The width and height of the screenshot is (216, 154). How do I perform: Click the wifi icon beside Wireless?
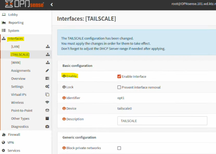pyautogui.click(x=47, y=102)
